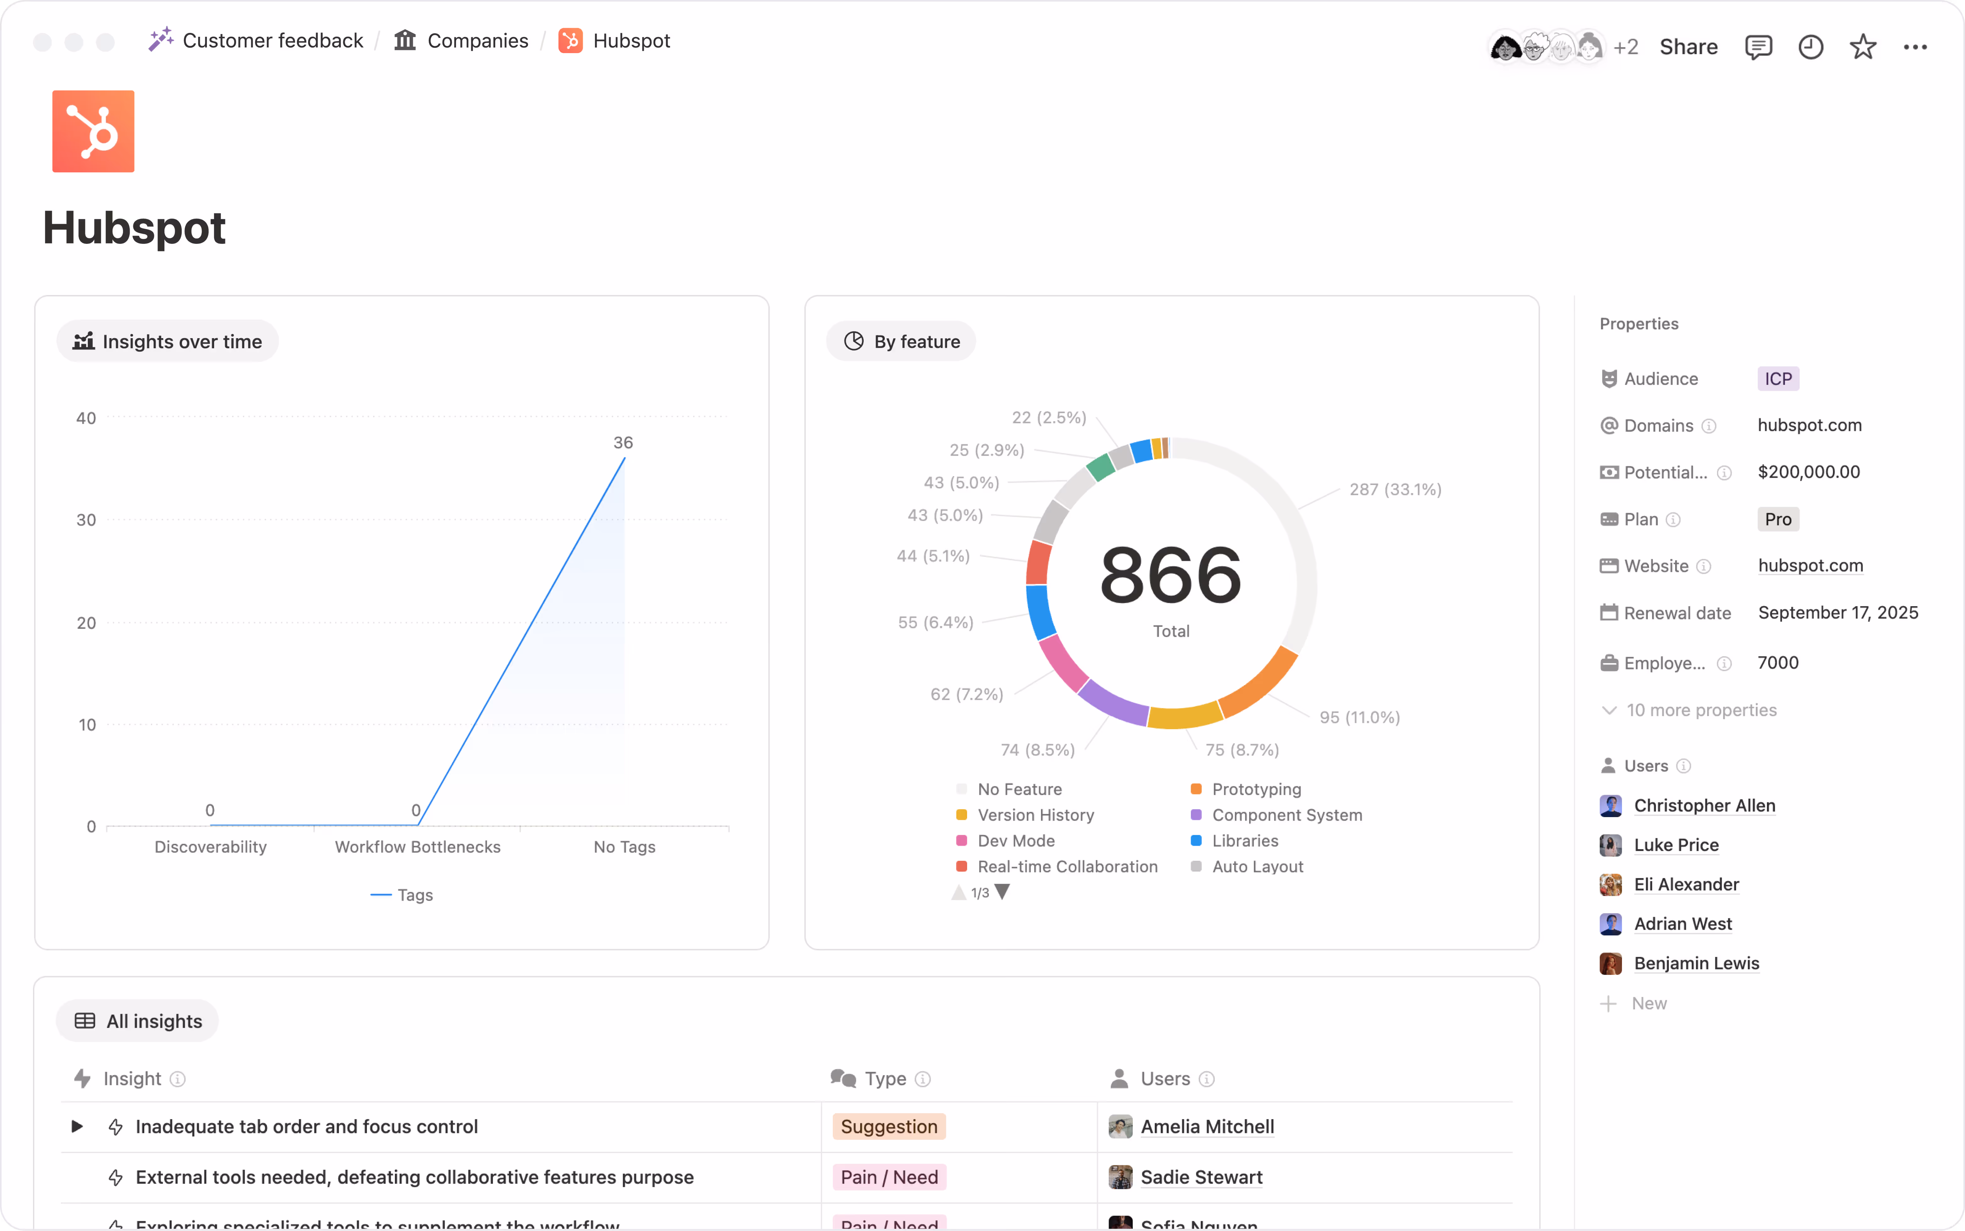Open Suggestion type tag in first row
This screenshot has height=1231, width=1965.
[888, 1127]
